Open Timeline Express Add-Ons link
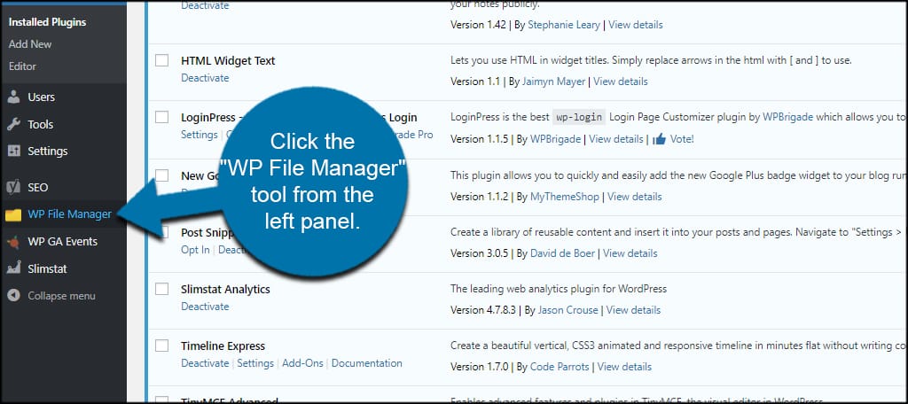Screen dimensions: 908x404 click(x=303, y=363)
